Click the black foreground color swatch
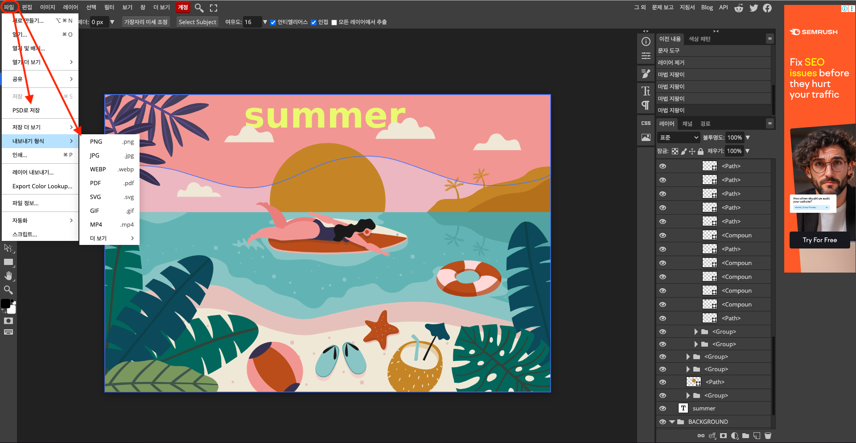856x443 pixels. (5, 303)
